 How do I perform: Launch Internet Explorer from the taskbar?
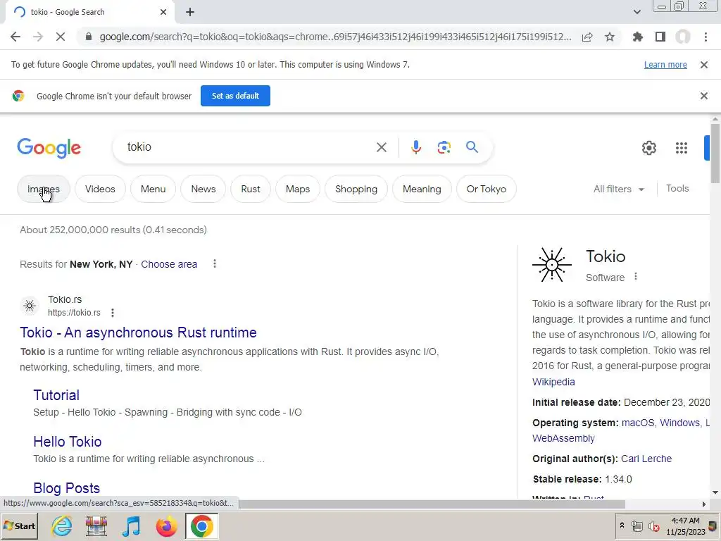point(61,526)
